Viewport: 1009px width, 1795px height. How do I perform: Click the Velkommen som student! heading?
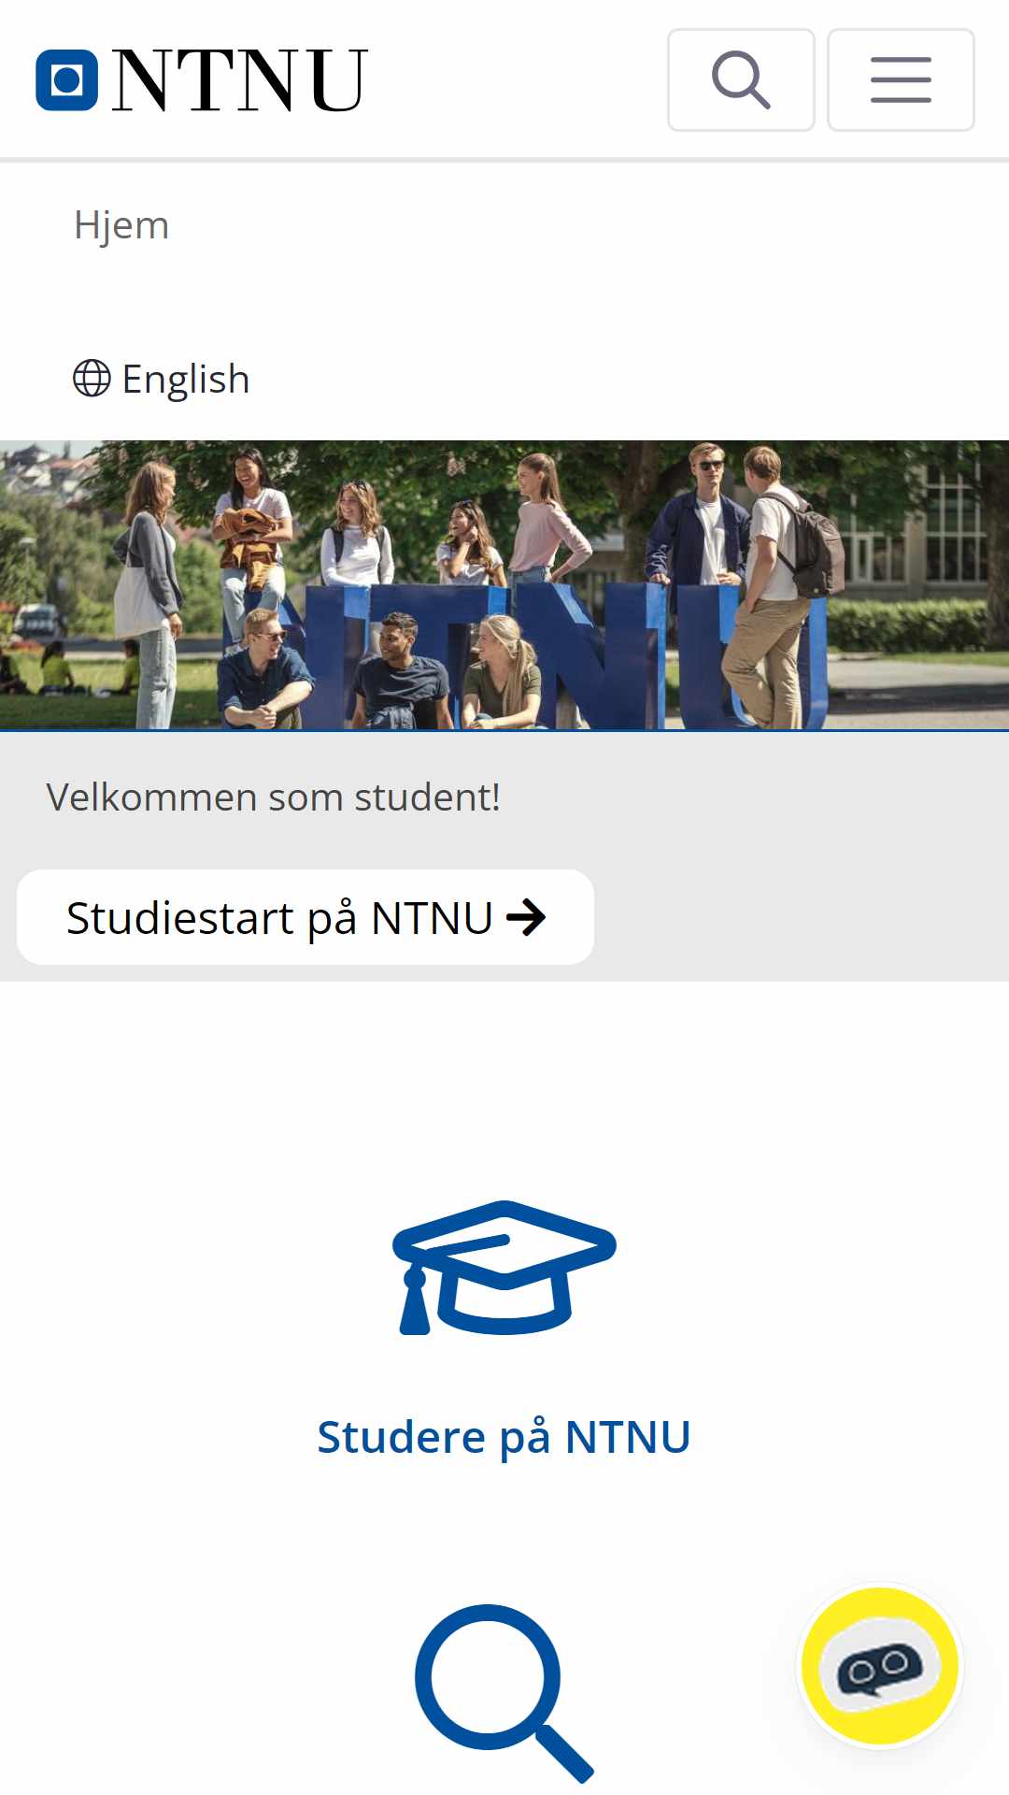coord(274,797)
